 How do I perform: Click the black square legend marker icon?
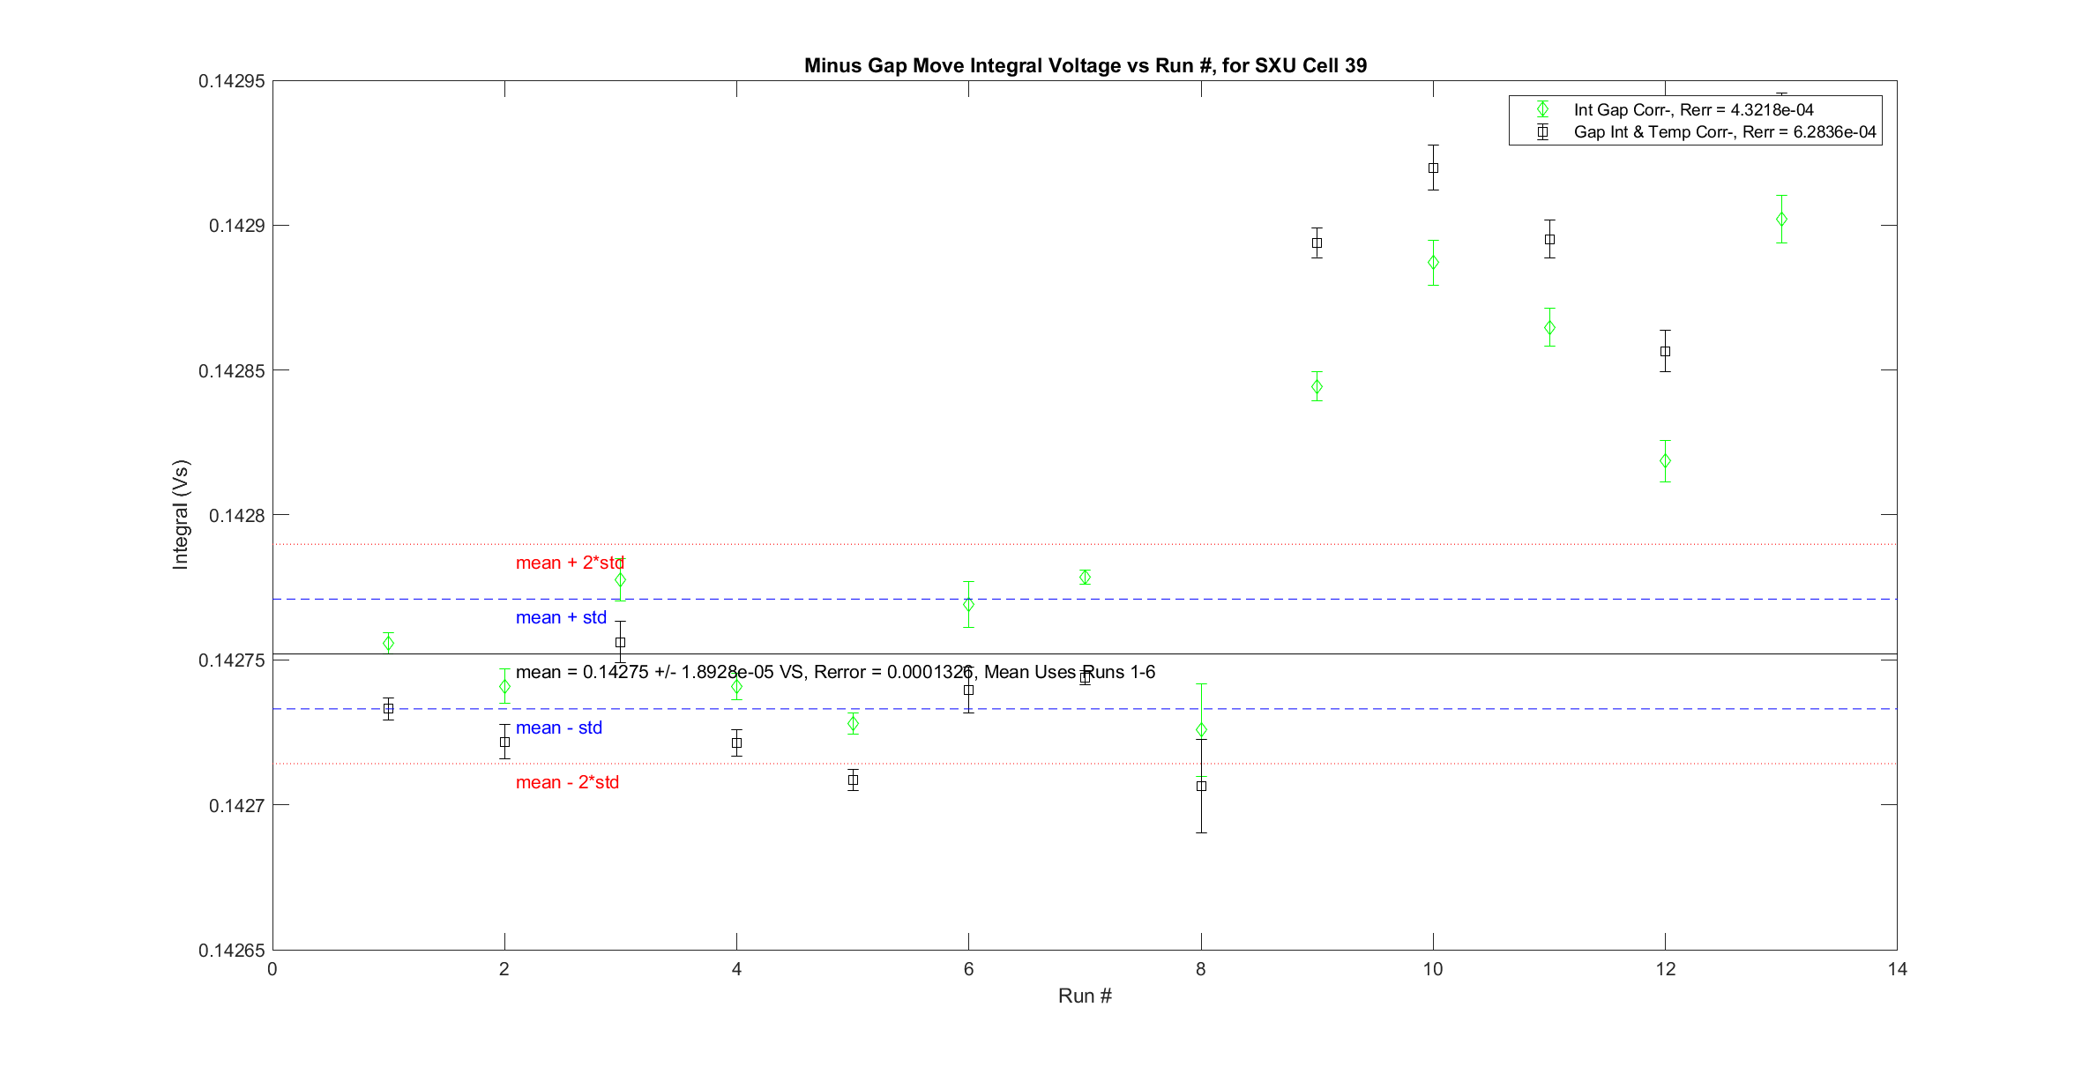pyautogui.click(x=1542, y=132)
